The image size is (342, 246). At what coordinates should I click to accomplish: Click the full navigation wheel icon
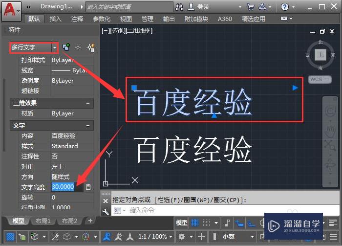(x=330, y=112)
